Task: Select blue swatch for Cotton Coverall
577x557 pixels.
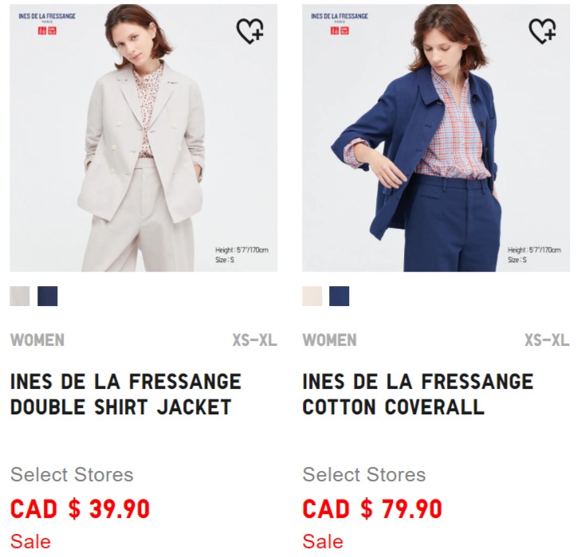Action: pyautogui.click(x=340, y=296)
